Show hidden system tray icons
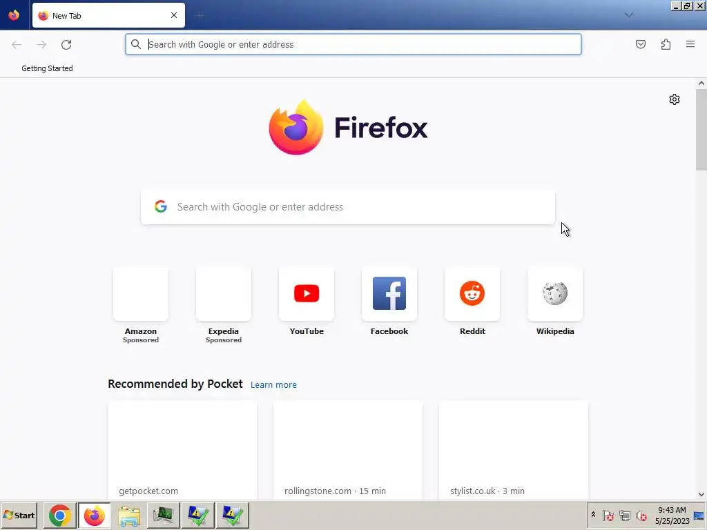Image resolution: width=707 pixels, height=530 pixels. pyautogui.click(x=593, y=515)
